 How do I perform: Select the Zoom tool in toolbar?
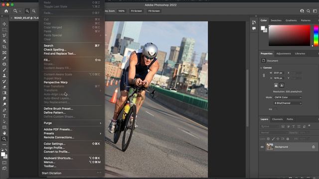pyautogui.click(x=4, y=139)
